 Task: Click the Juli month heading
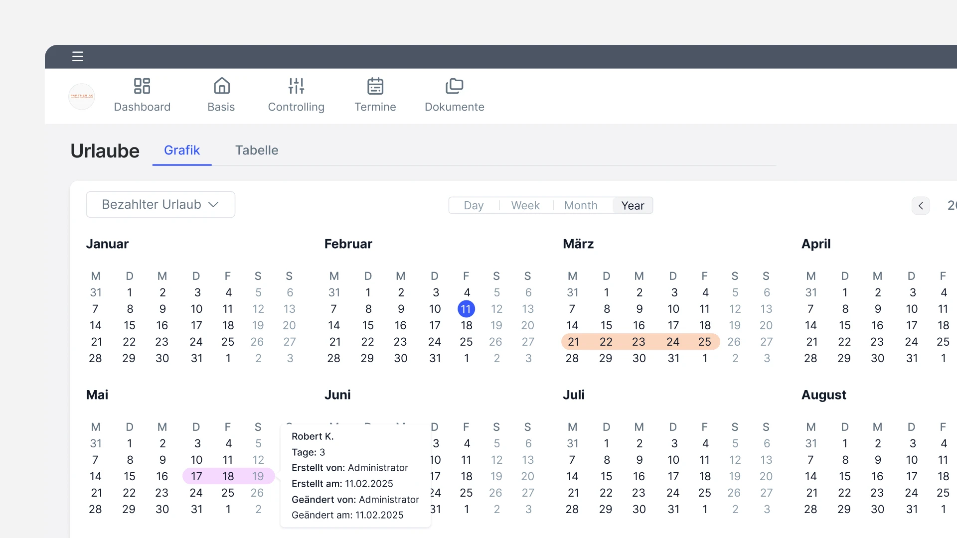pyautogui.click(x=574, y=395)
